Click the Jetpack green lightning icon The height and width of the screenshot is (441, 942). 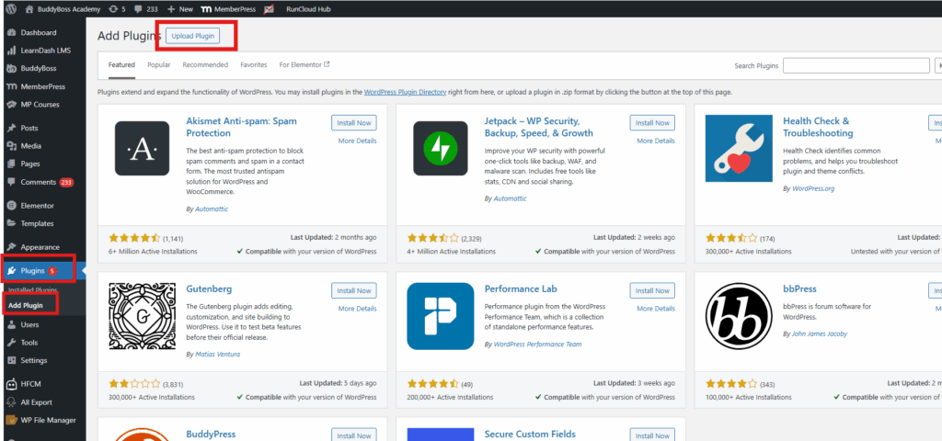(441, 148)
